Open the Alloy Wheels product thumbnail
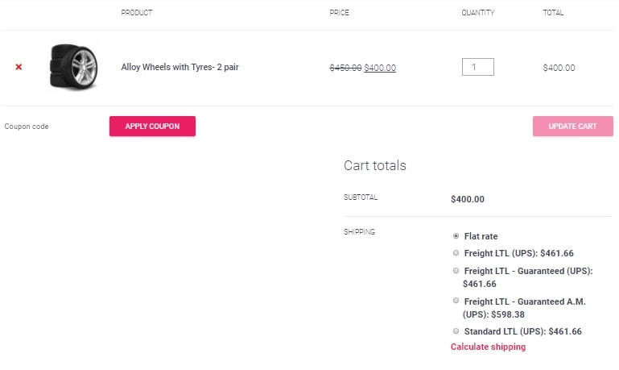The height and width of the screenshot is (370, 619). [73, 67]
